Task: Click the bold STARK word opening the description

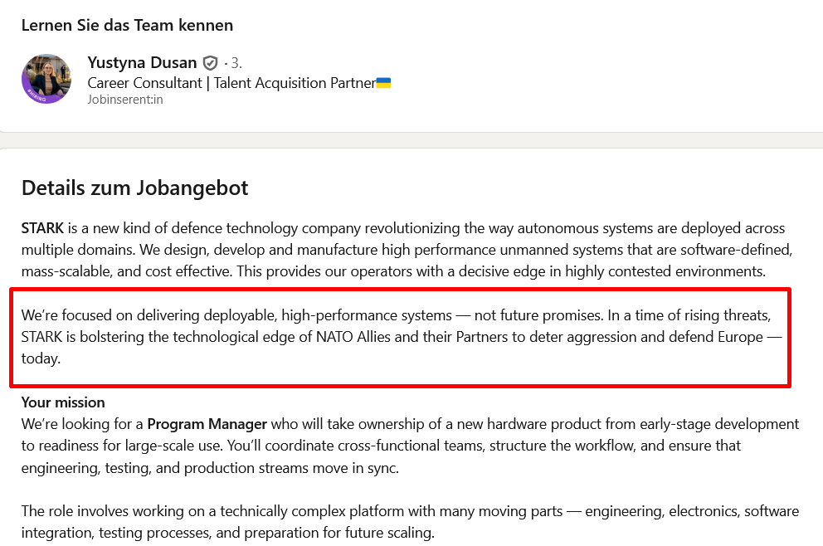Action: point(42,228)
